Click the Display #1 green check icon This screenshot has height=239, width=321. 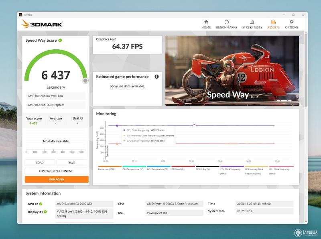[x=45, y=212]
